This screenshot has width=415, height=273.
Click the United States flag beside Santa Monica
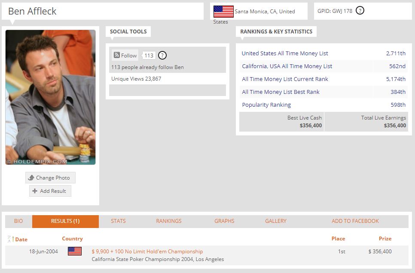tap(223, 11)
